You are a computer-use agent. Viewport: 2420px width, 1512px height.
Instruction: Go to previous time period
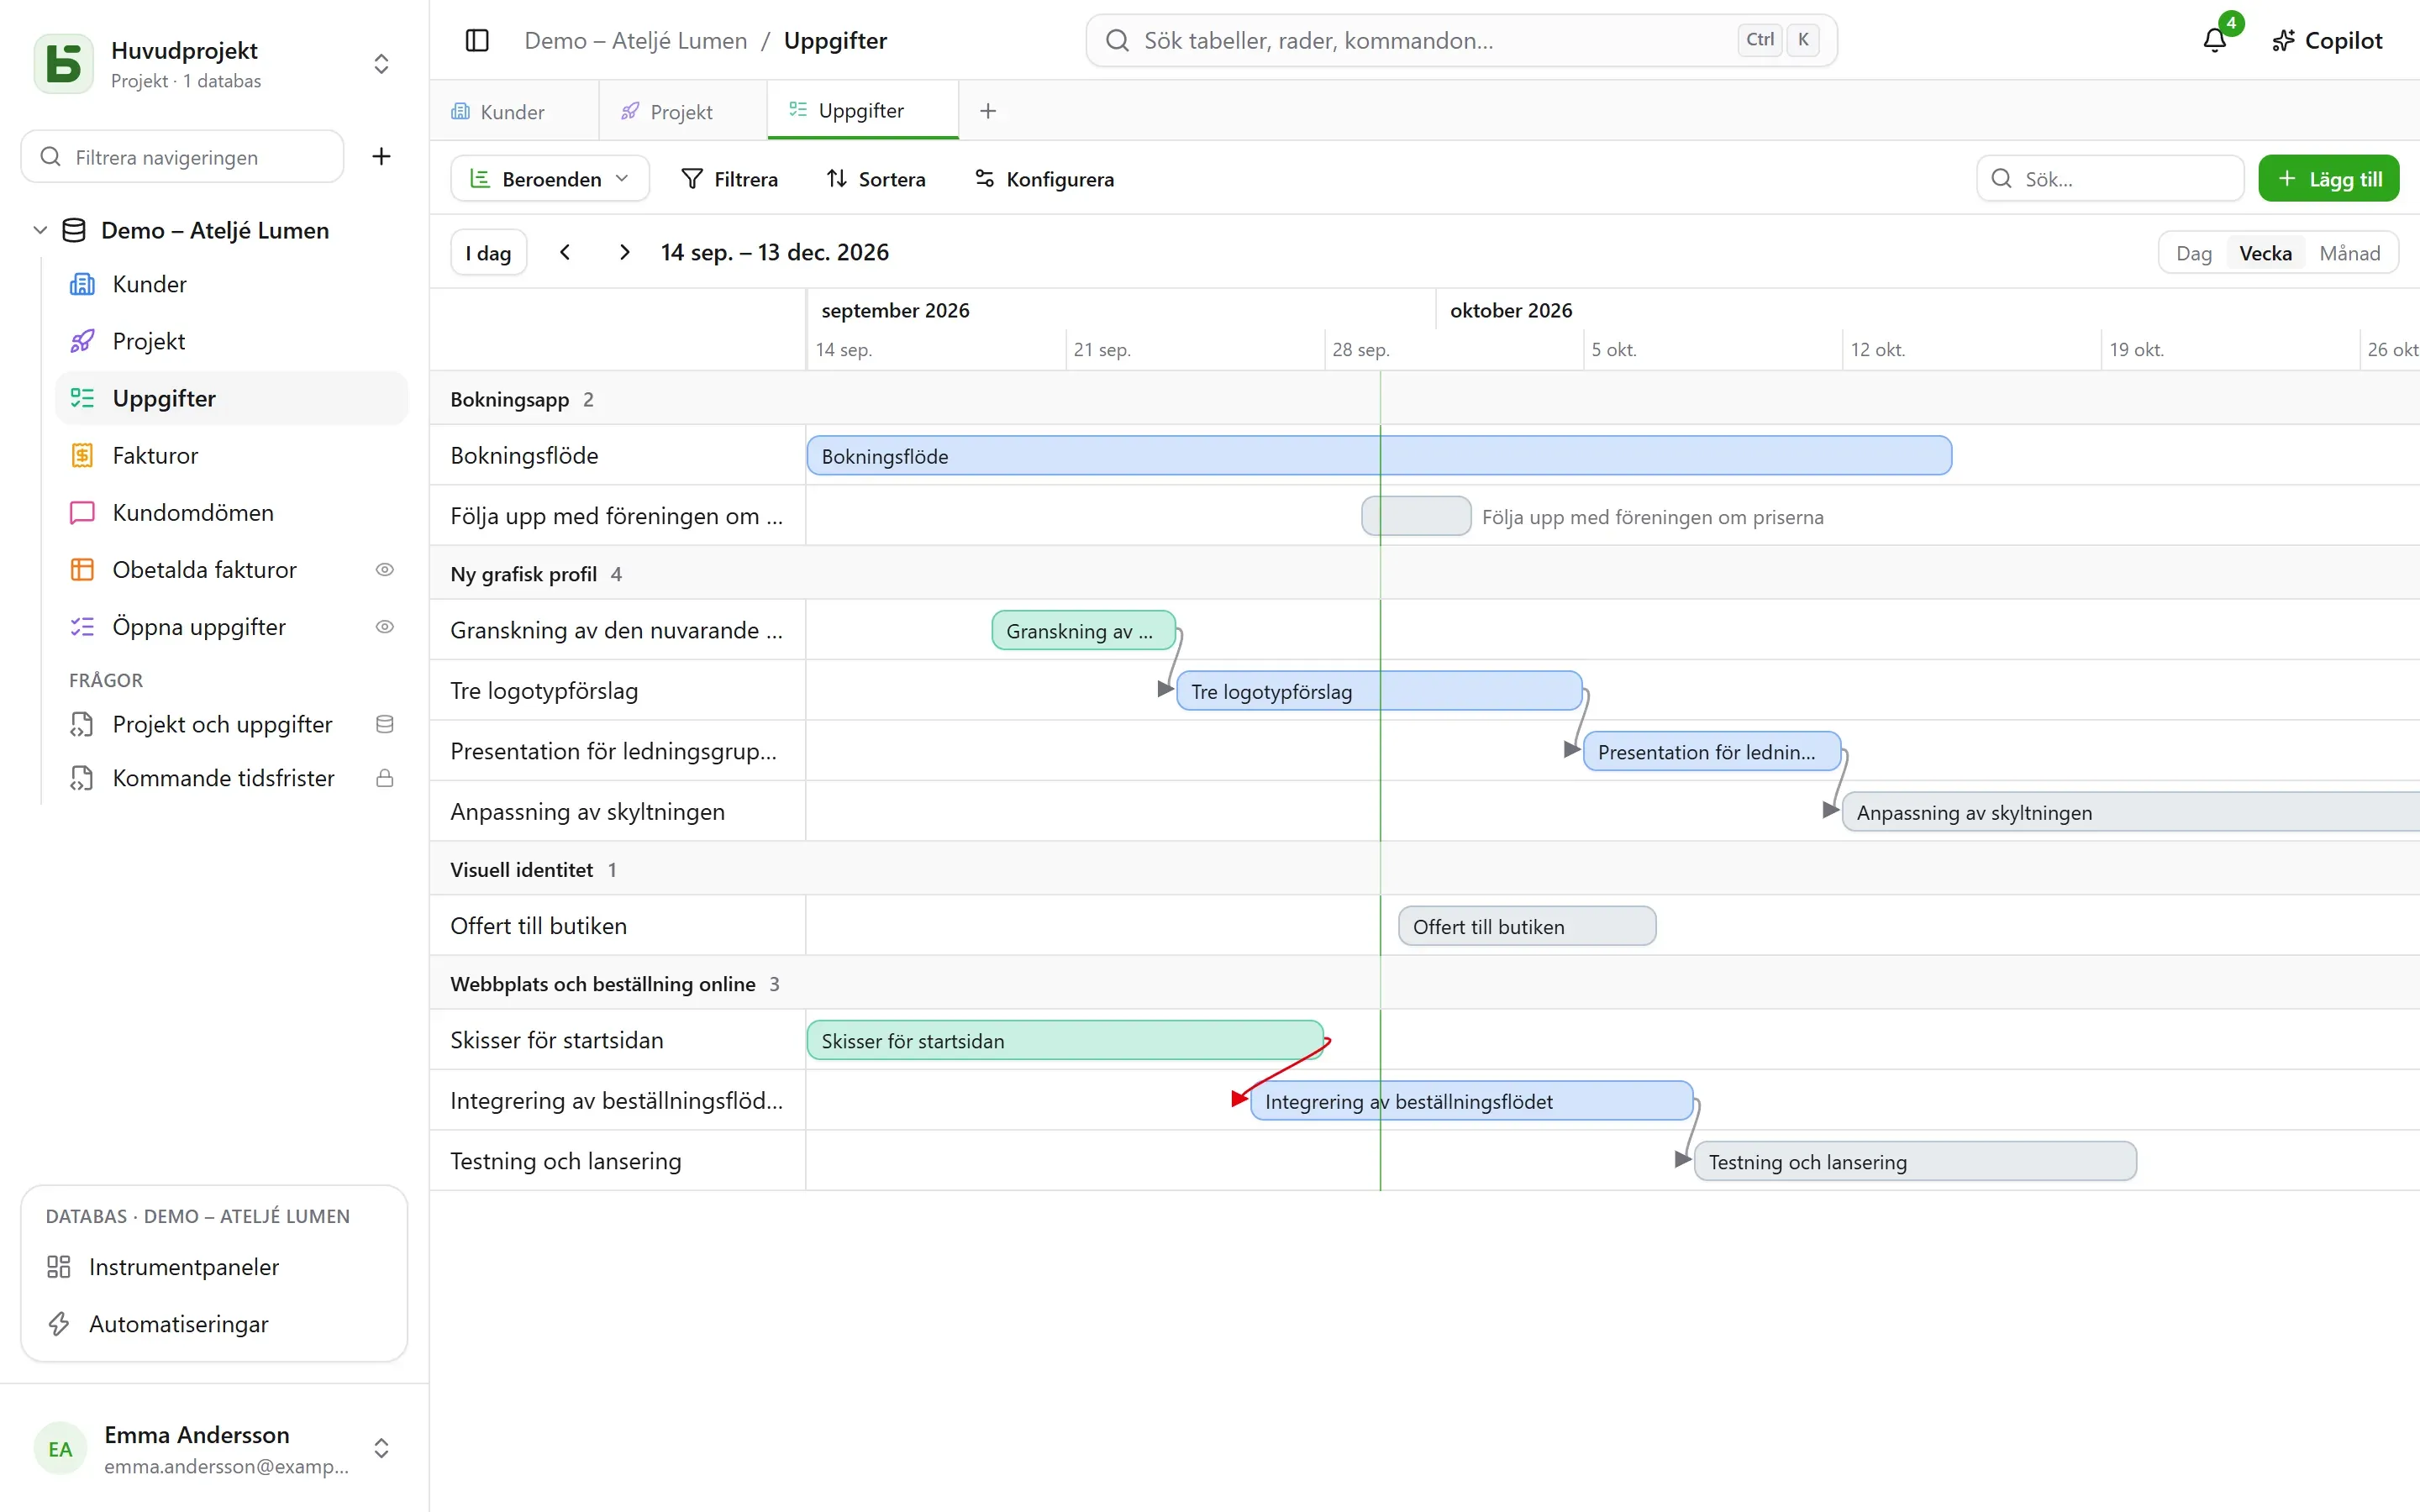(x=565, y=252)
